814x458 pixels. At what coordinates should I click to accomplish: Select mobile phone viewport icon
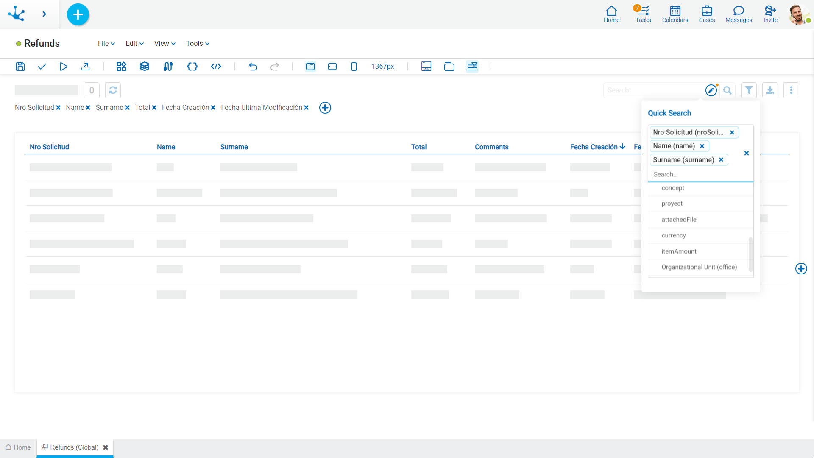(354, 67)
